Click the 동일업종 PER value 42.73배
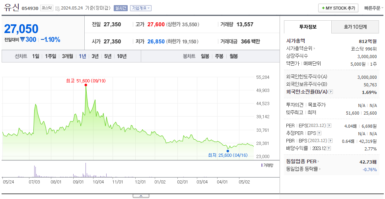The image size is (385, 199). coord(368,162)
